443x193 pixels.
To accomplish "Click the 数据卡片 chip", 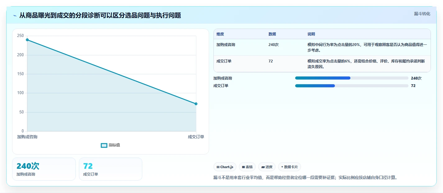I will coord(290,167).
